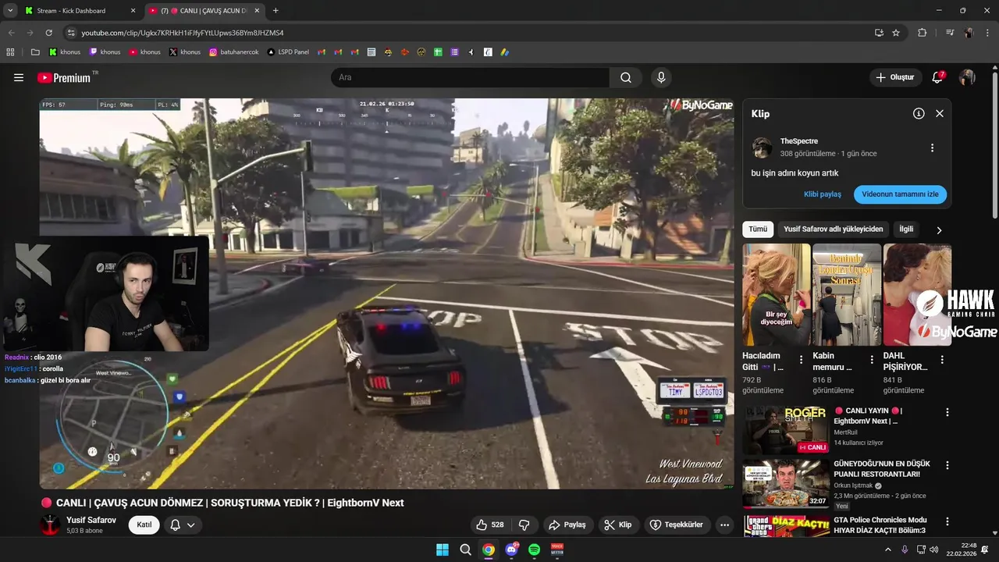Open batuhanercok Instagram bookmark

[234, 52]
